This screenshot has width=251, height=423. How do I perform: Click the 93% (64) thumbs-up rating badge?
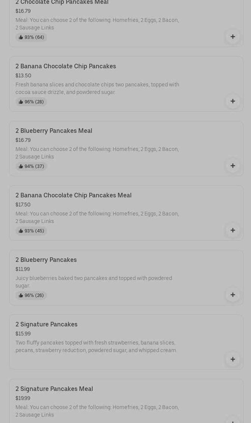[31, 37]
